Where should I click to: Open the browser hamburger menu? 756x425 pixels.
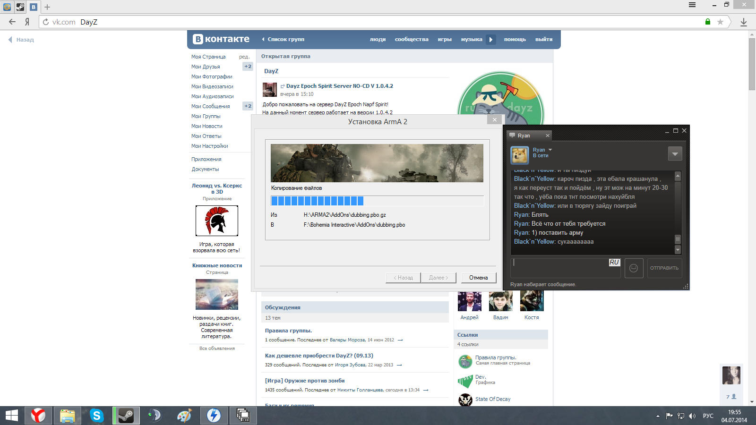pyautogui.click(x=692, y=5)
